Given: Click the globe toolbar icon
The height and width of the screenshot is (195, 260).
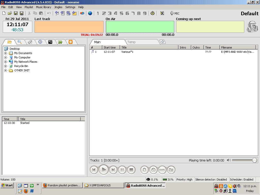Looking at the screenshot, I should (x=90, y=13).
